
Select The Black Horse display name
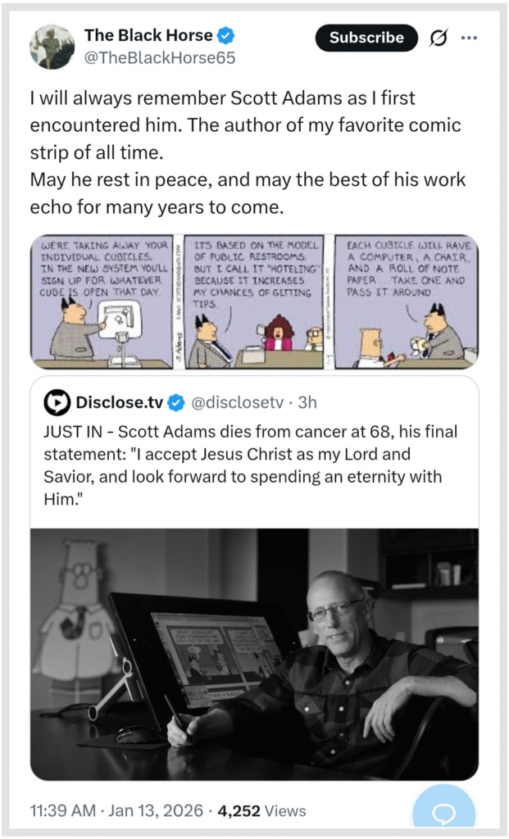pos(148,36)
